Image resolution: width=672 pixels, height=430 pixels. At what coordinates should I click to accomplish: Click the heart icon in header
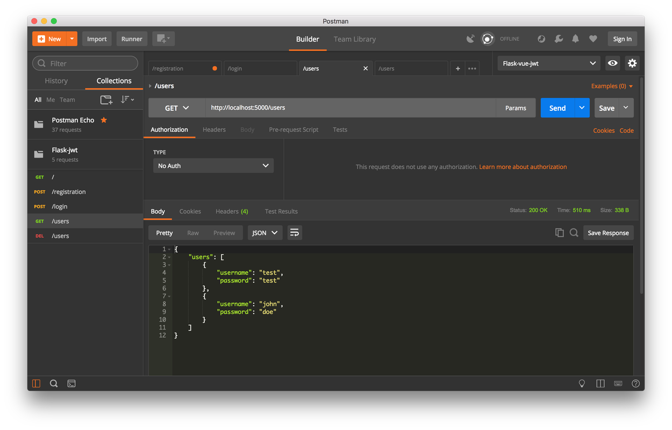(593, 39)
